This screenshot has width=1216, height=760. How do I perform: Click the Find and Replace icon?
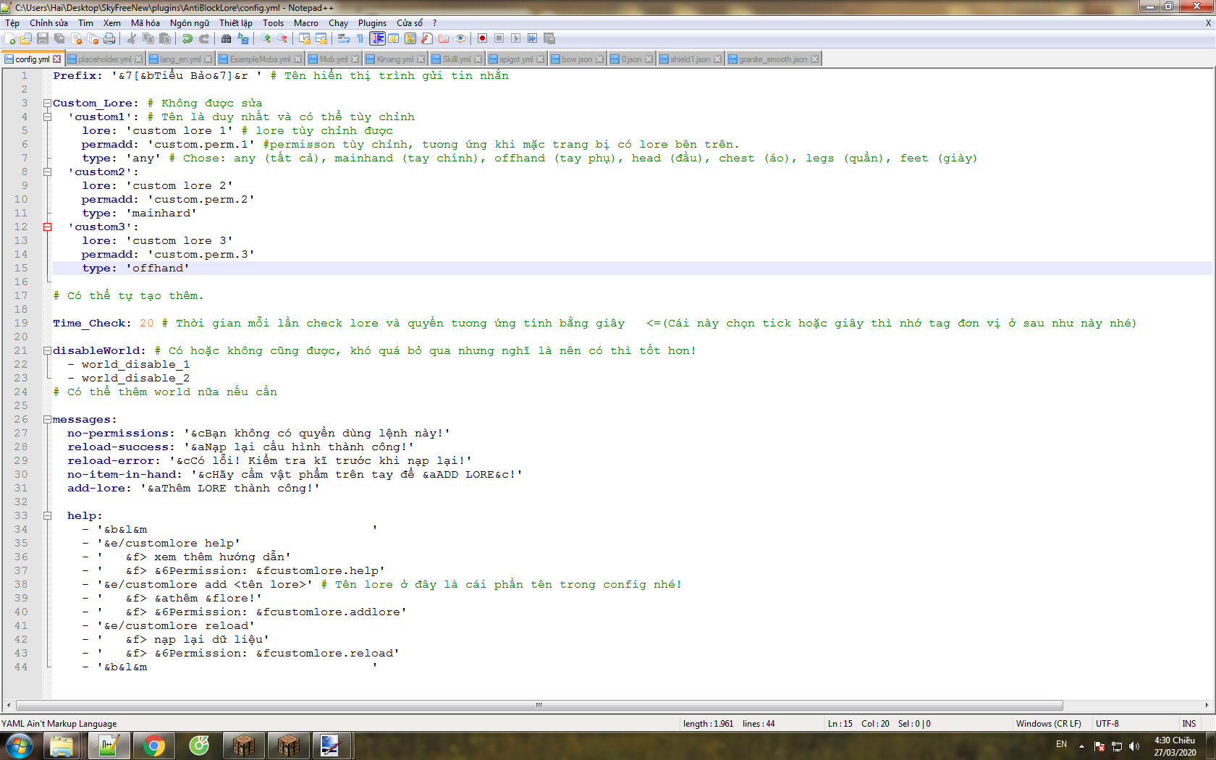[x=243, y=38]
